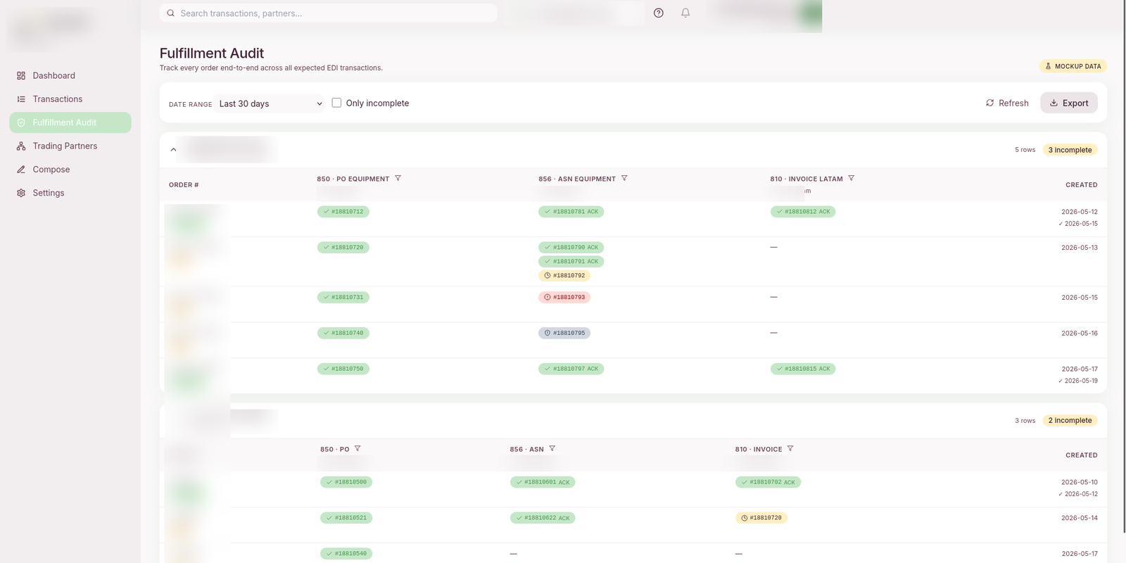Click the Refresh button
1126x563 pixels.
click(1007, 103)
